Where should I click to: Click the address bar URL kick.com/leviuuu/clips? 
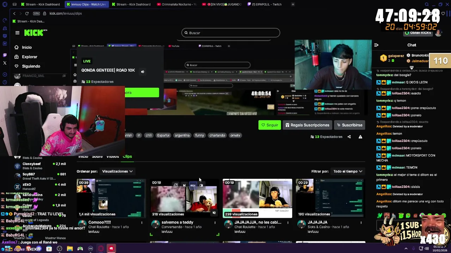tap(66, 13)
